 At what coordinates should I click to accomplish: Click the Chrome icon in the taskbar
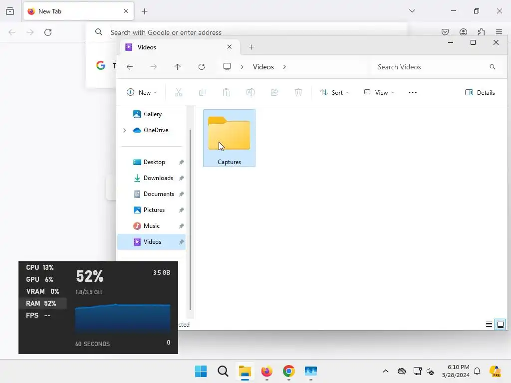click(289, 371)
